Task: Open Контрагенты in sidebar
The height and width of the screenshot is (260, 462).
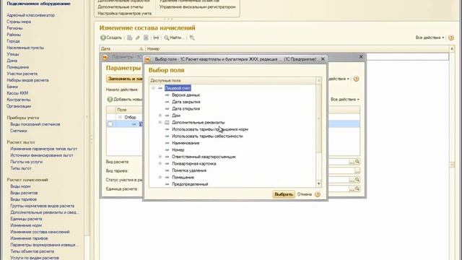Action: tap(19, 100)
